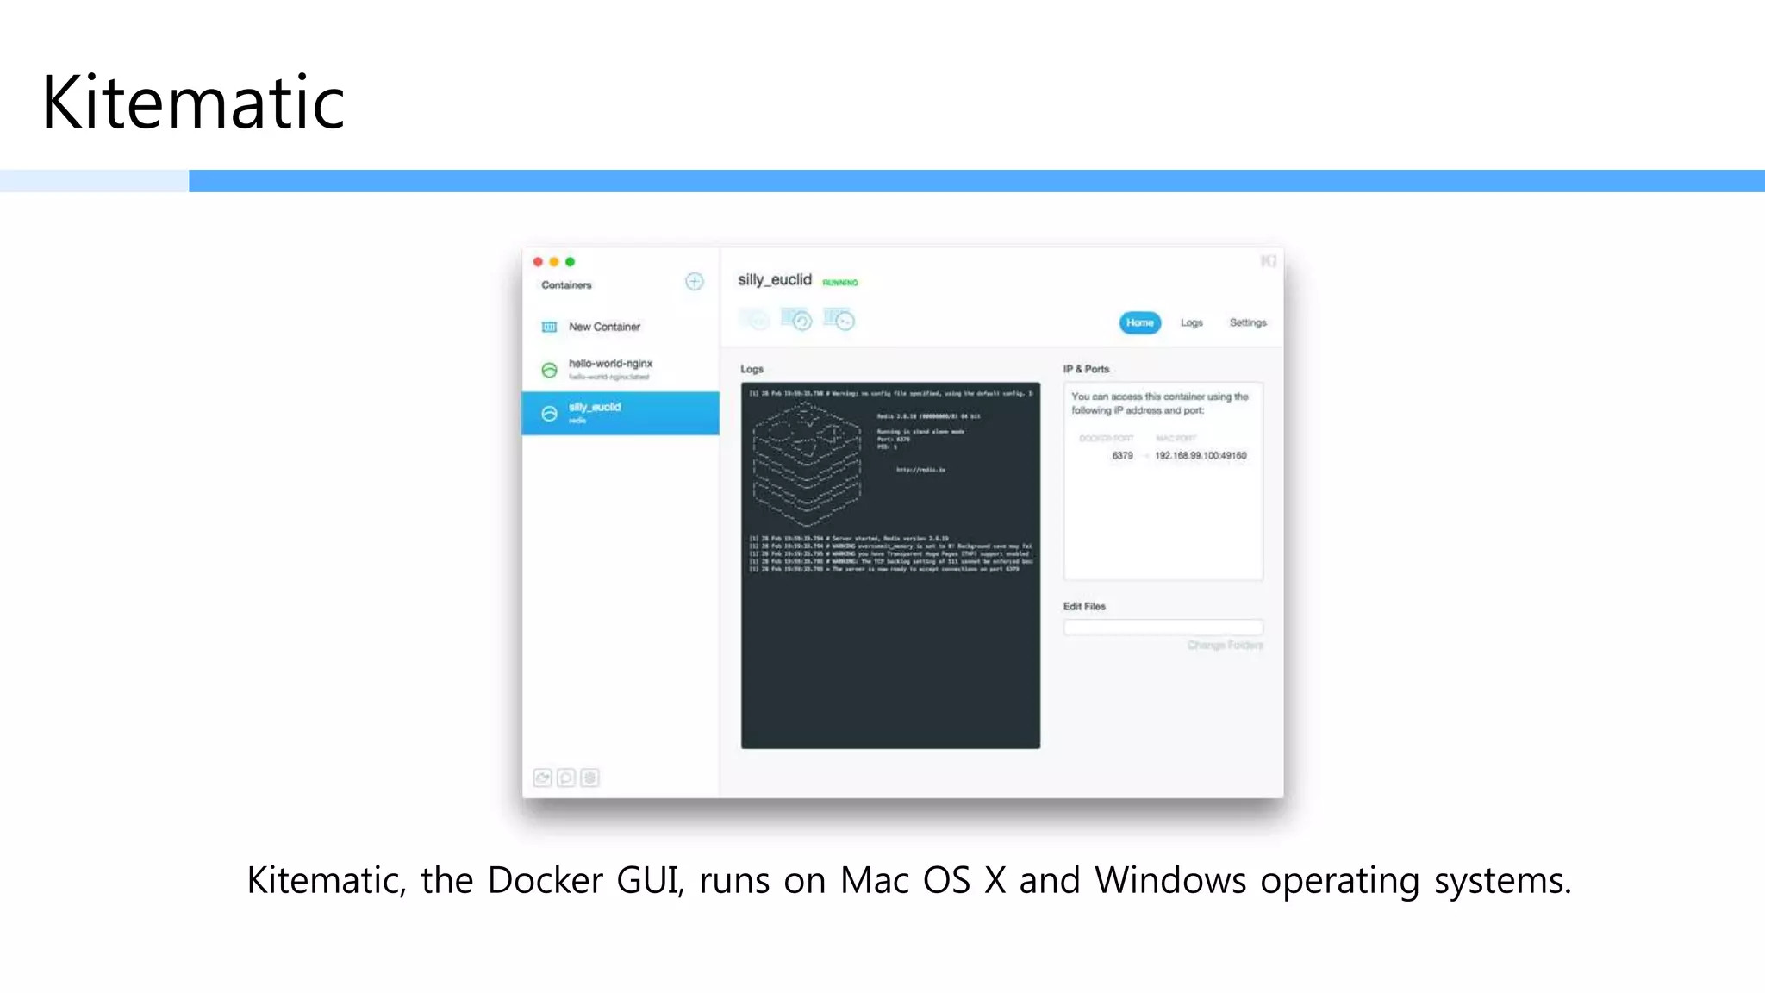Select hello-world-nginx container
Screen dimensions: 1765x993
[621, 370]
